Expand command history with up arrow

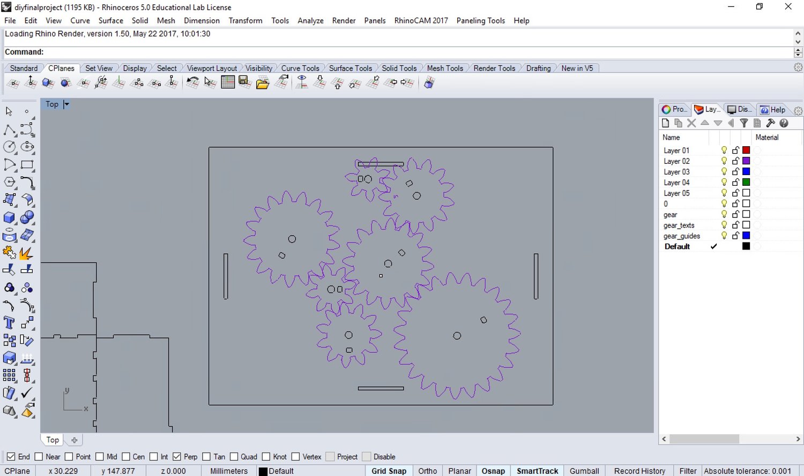coord(798,33)
